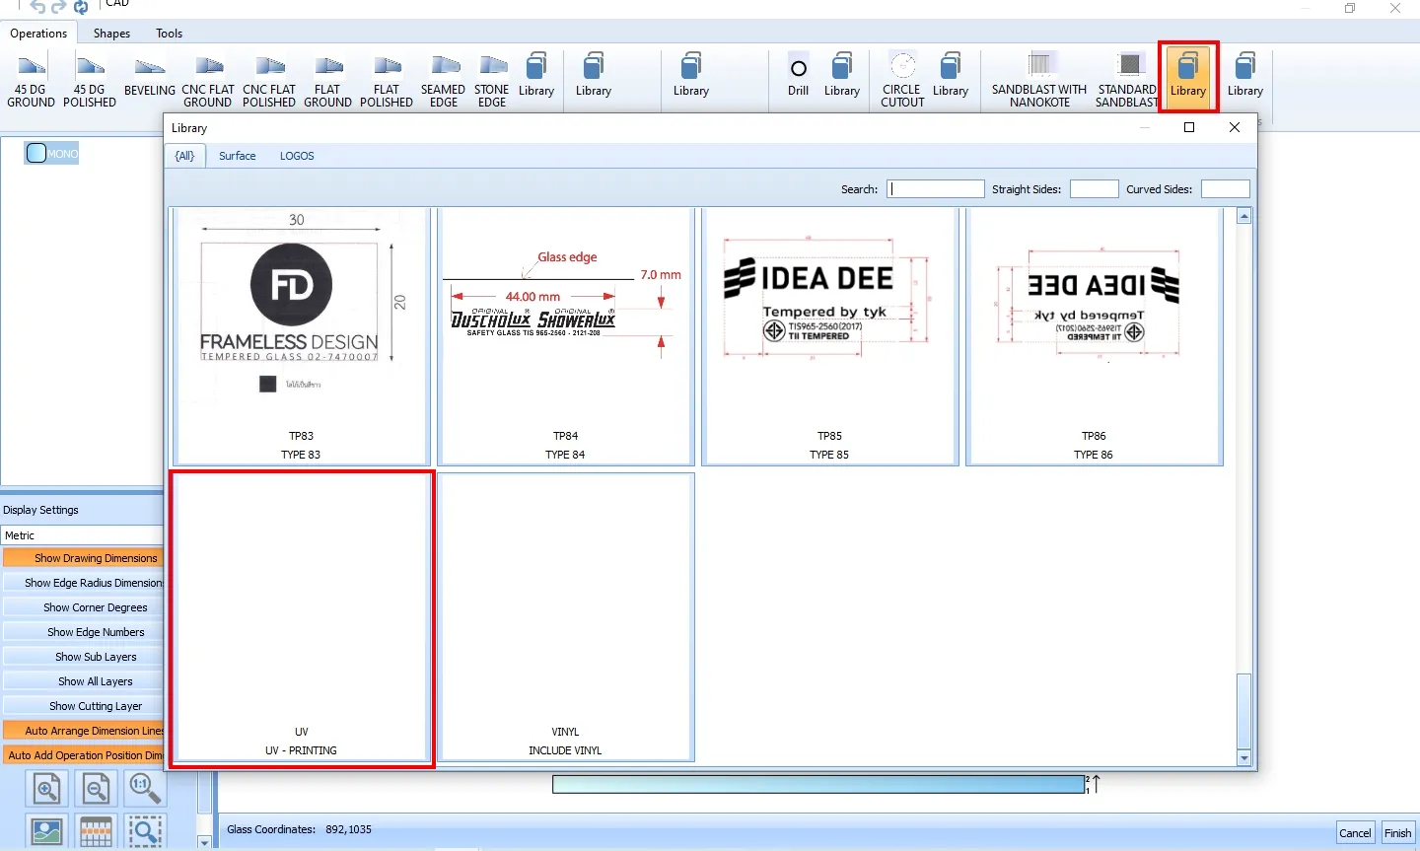Select the TP83 TYPE 83 Frameless Design logo

click(302, 336)
